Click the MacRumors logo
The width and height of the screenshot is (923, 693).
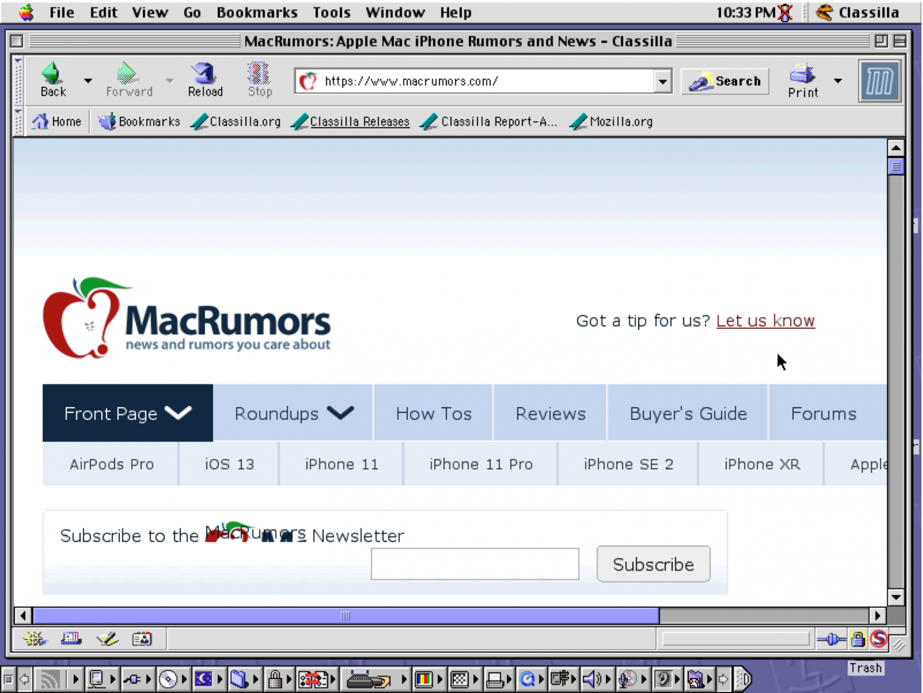(187, 318)
